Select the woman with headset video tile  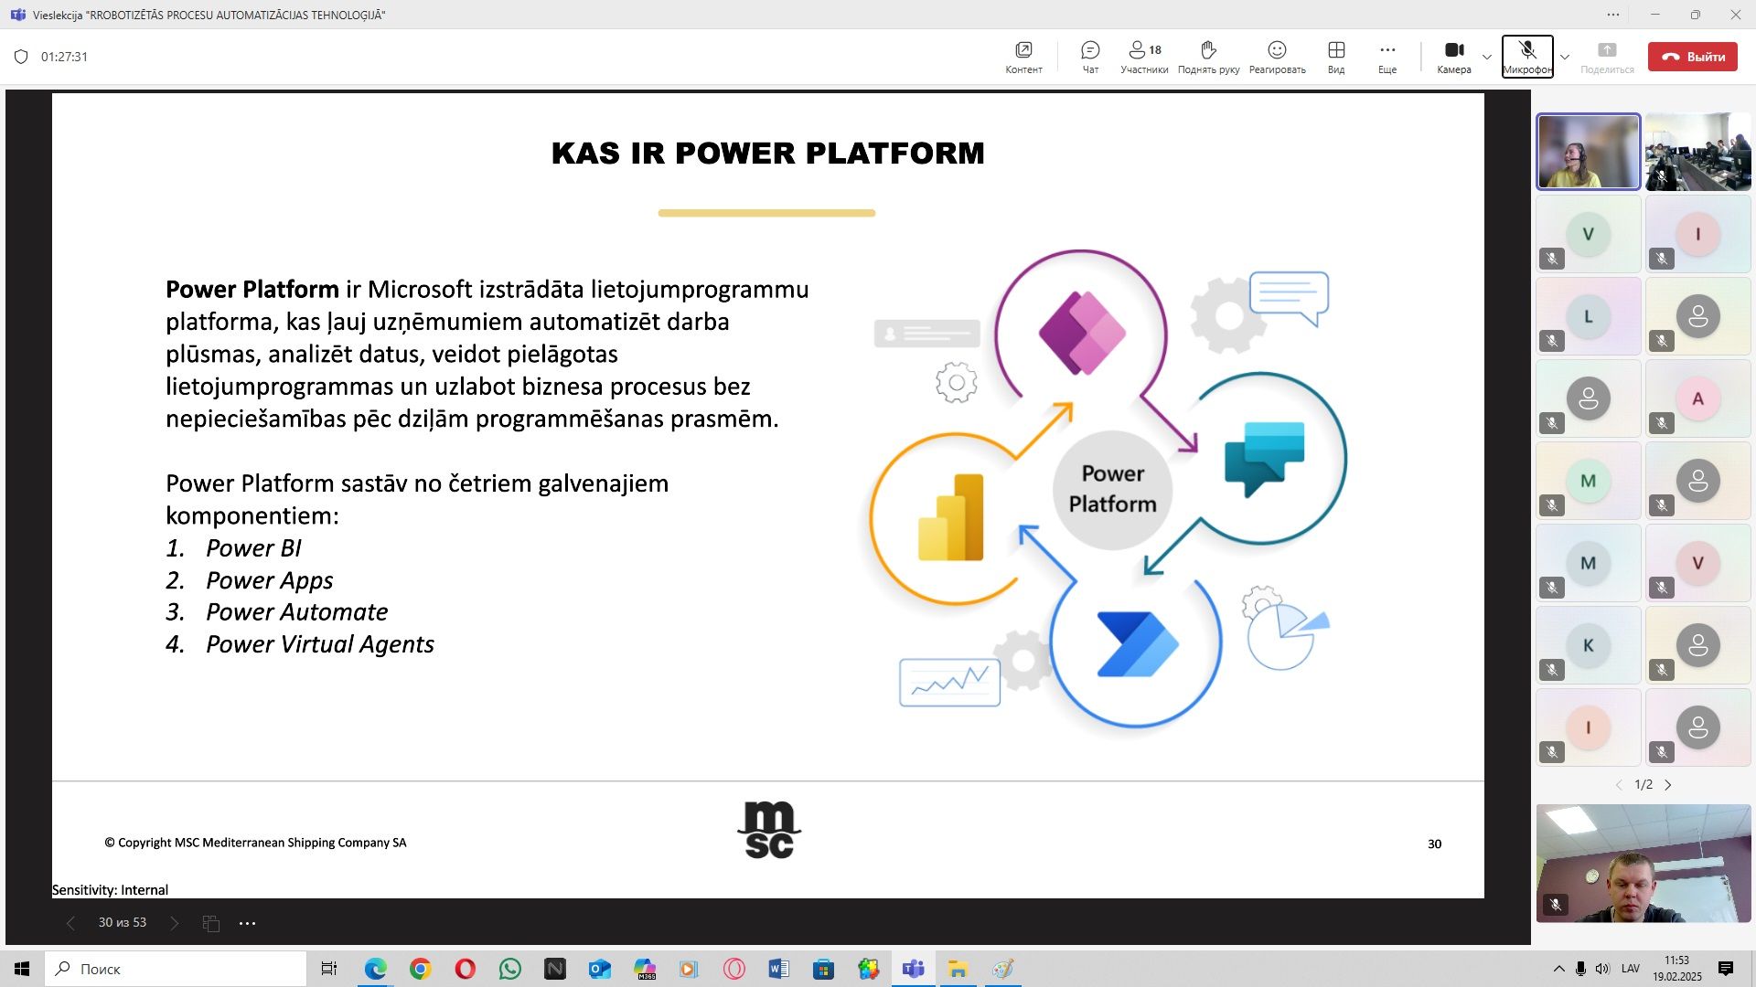[x=1589, y=152]
